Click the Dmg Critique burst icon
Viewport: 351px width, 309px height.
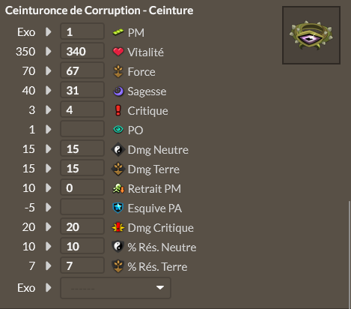(x=118, y=227)
